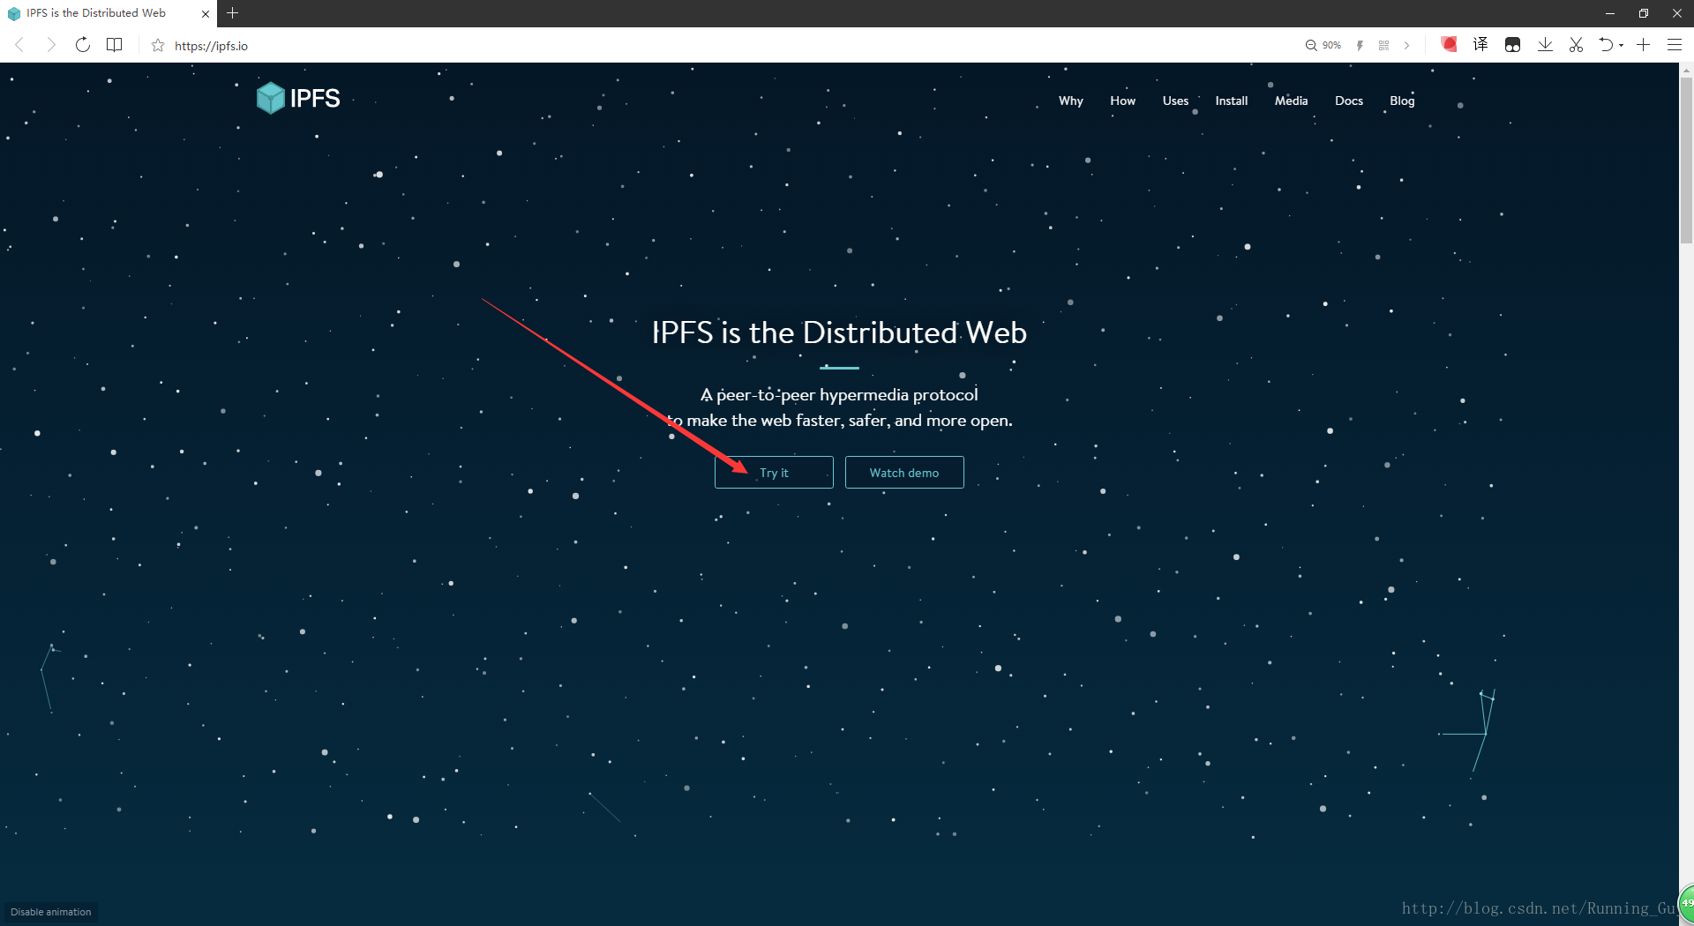Click the right chevron in the address bar
The height and width of the screenshot is (926, 1694).
click(1406, 45)
